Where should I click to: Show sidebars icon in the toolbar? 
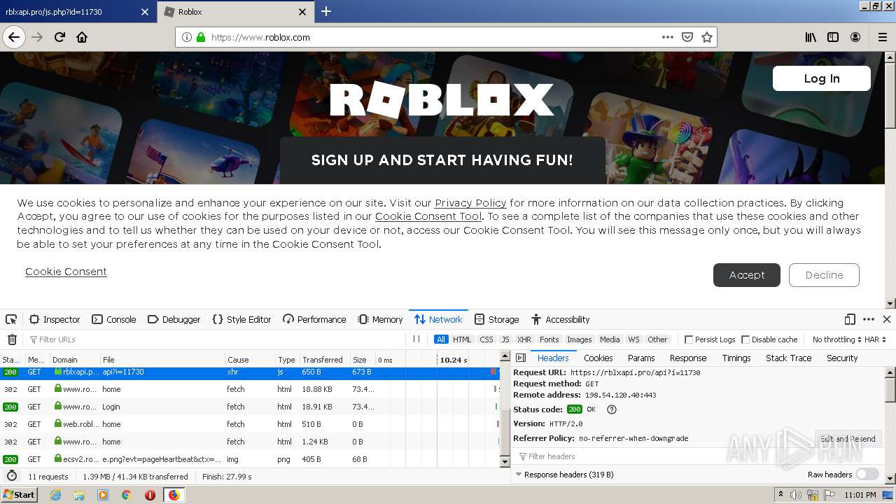833,37
